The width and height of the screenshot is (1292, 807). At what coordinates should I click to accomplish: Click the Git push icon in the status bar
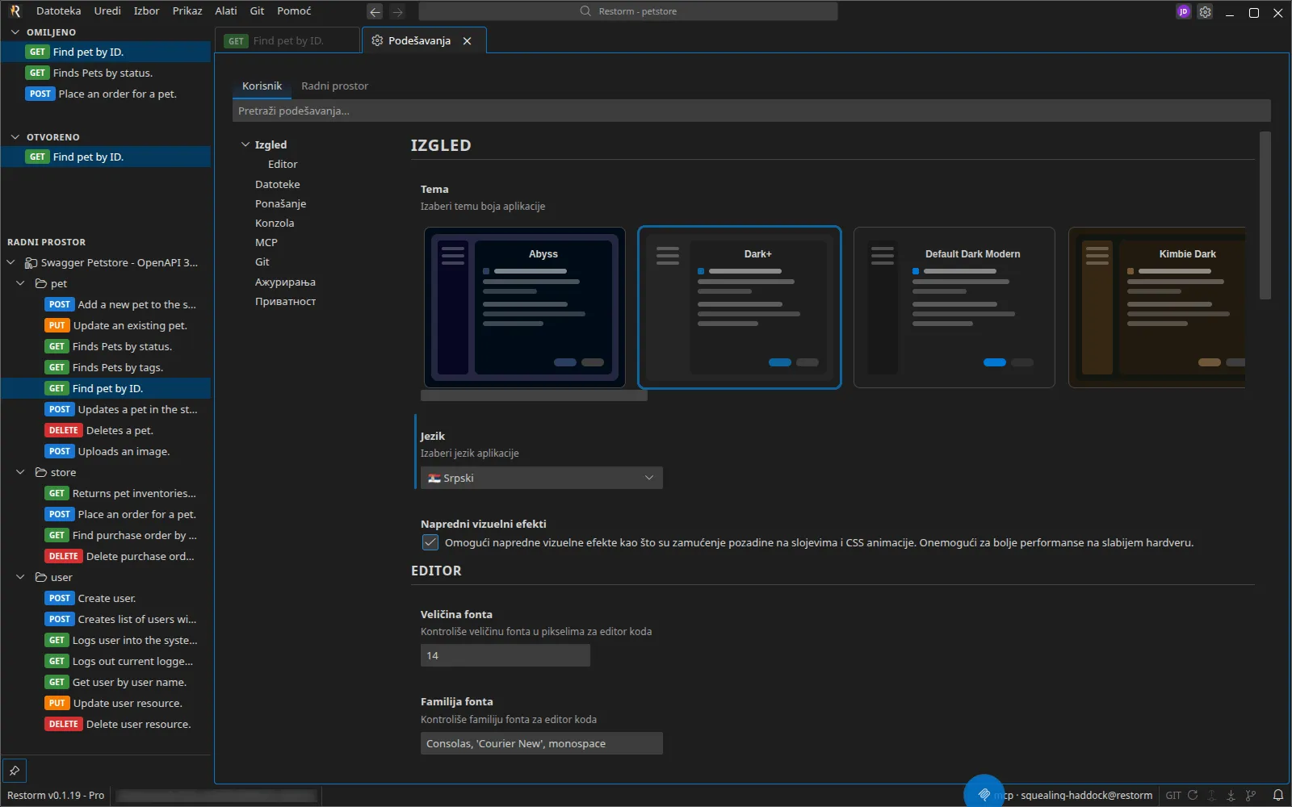click(x=1212, y=795)
